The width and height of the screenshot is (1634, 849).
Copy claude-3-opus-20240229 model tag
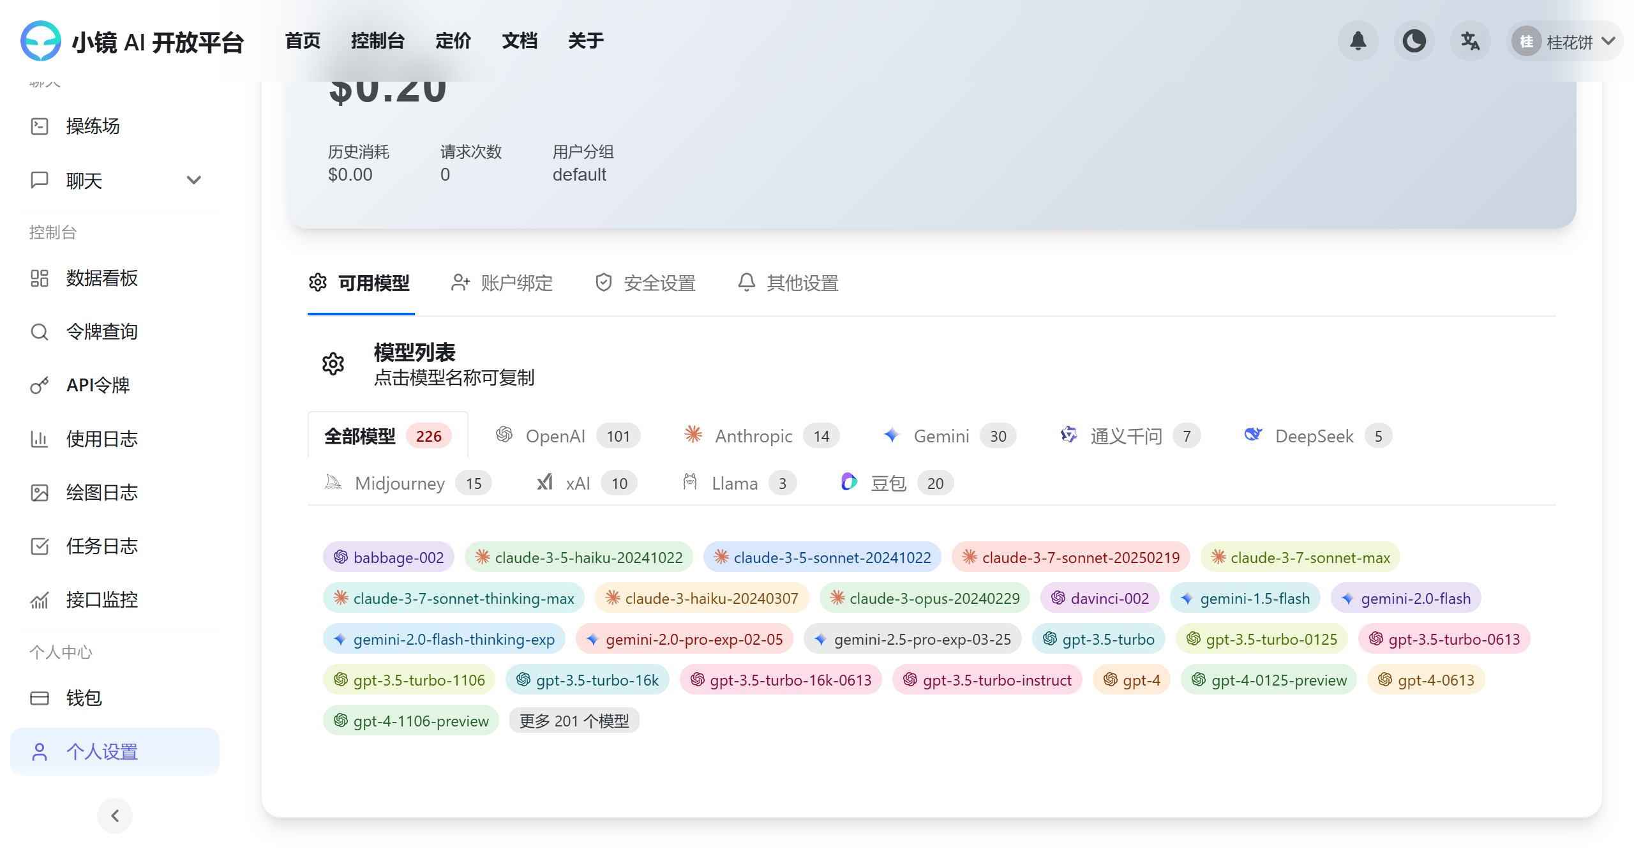925,598
